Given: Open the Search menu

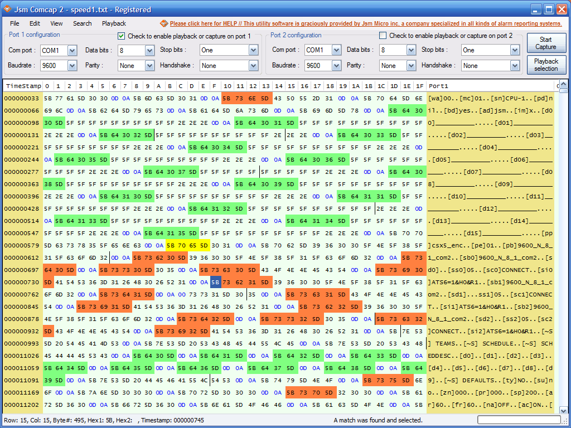Looking at the screenshot, I should point(82,23).
